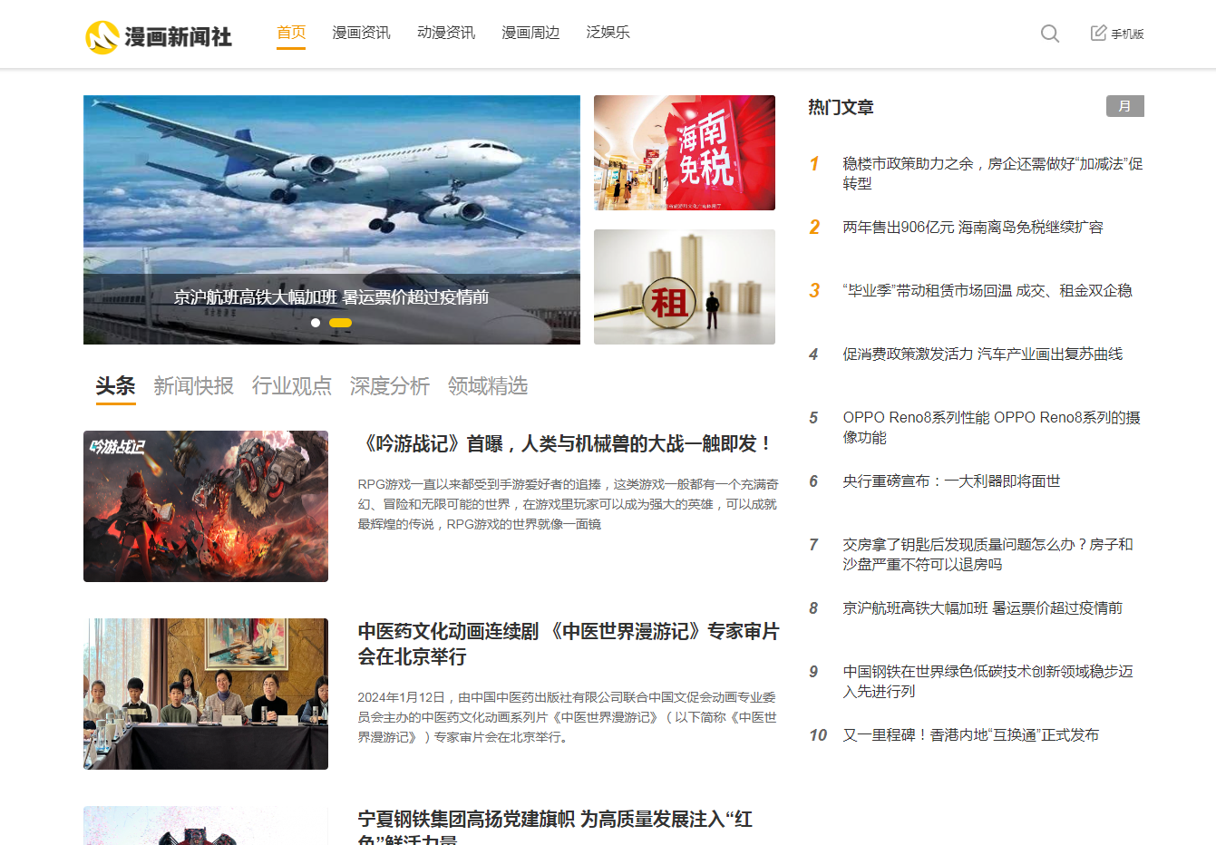The image size is (1216, 845).
Task: Open the 海南免税 thumbnail
Action: [x=685, y=152]
